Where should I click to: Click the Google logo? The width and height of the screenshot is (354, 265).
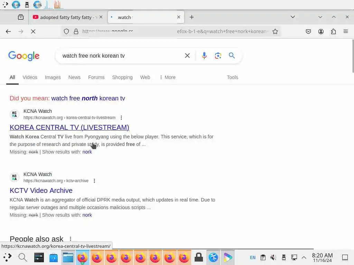(x=24, y=56)
